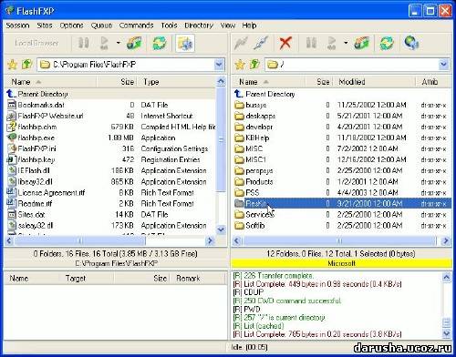Refresh the local file list

click(160, 43)
